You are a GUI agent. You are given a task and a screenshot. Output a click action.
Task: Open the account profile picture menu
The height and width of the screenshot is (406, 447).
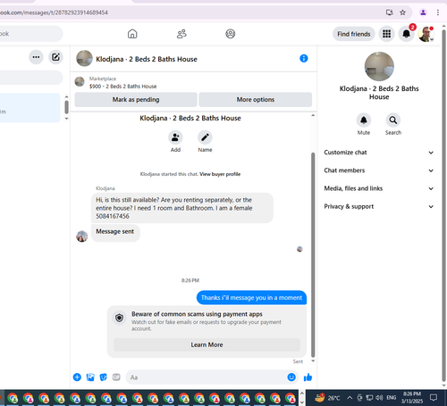click(426, 34)
